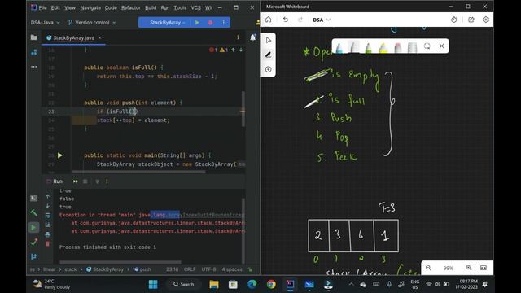Print console output icon
Screen dimensions: 521x293
pyautogui.click(x=48, y=234)
